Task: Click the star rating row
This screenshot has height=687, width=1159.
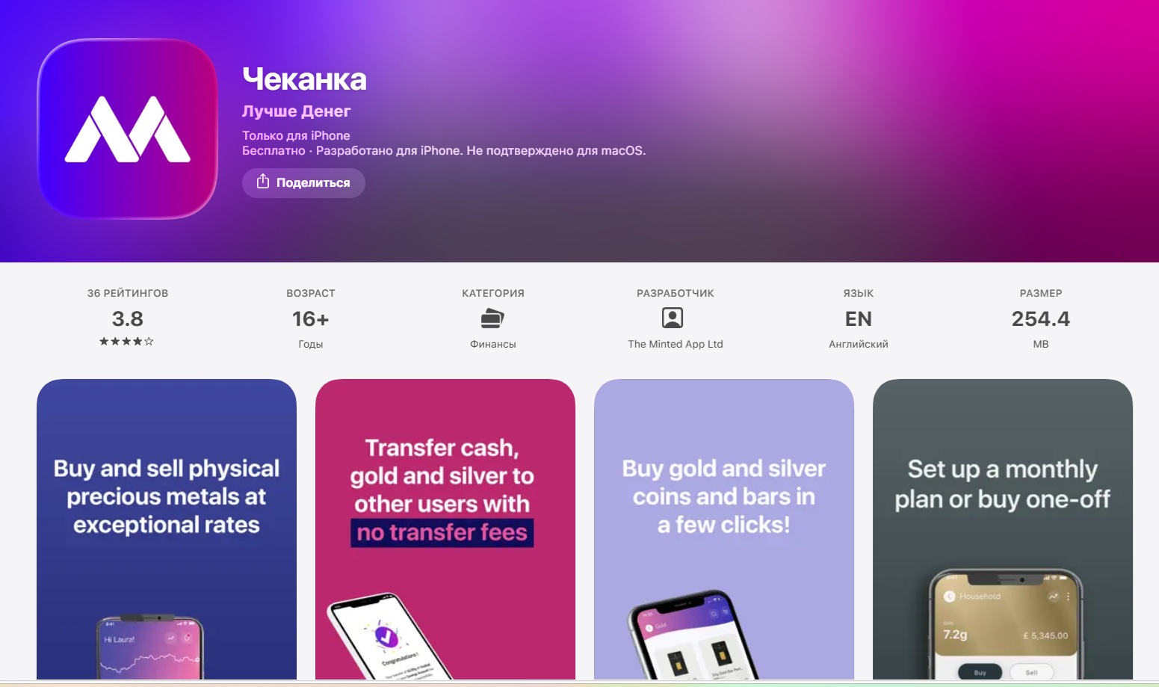Action: coord(126,342)
